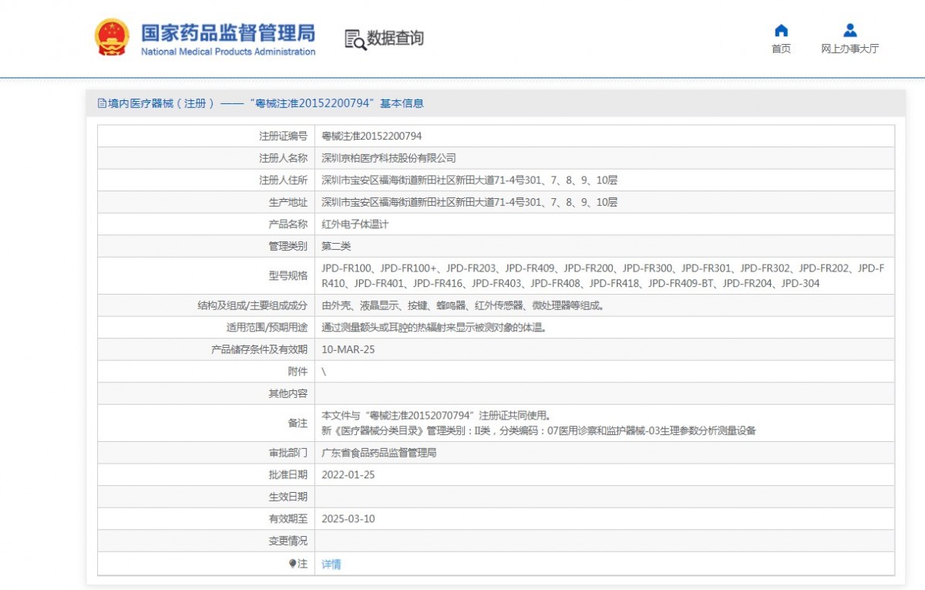
Task: Click storage validity value 10-MAR-25
Action: point(348,349)
